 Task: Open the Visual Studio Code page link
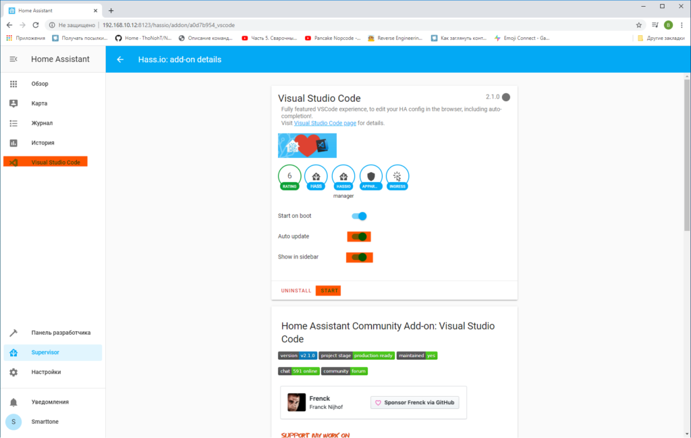[x=325, y=124]
